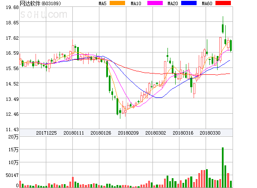Image resolution: width=257 pixels, height=188 pixels.
Task: Click the 14.52 price axis label
Action: click(x=12, y=84)
